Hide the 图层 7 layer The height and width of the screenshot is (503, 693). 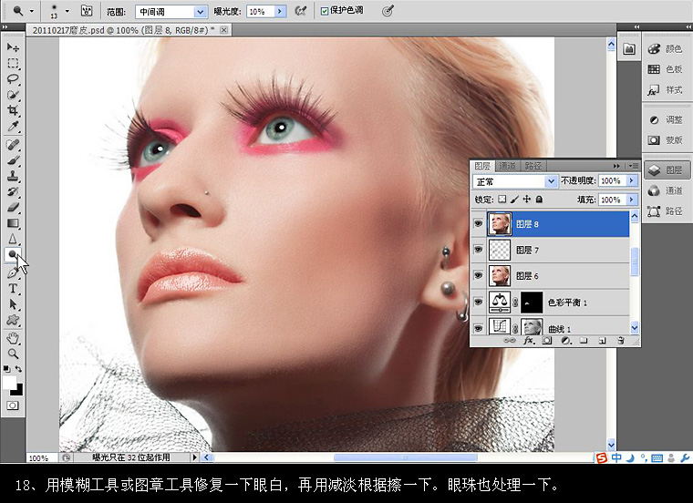tap(478, 250)
